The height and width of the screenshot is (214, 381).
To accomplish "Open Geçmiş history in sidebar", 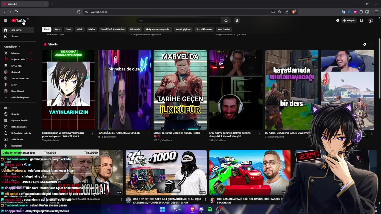I will tap(18, 114).
